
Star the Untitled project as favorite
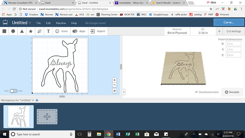coord(30,23)
